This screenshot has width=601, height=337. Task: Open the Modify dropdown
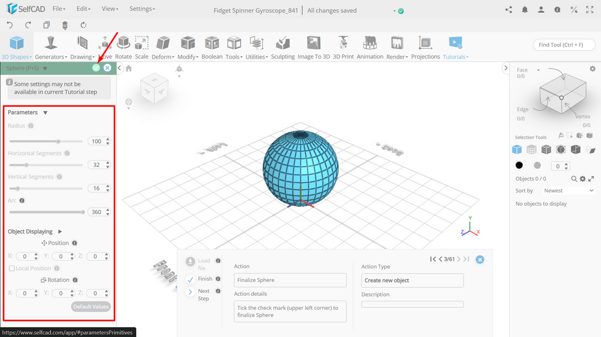tap(188, 47)
